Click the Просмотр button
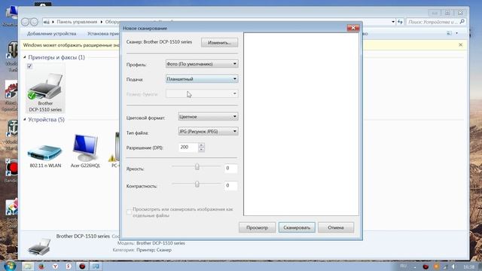This screenshot has width=482, height=271. pos(257,227)
